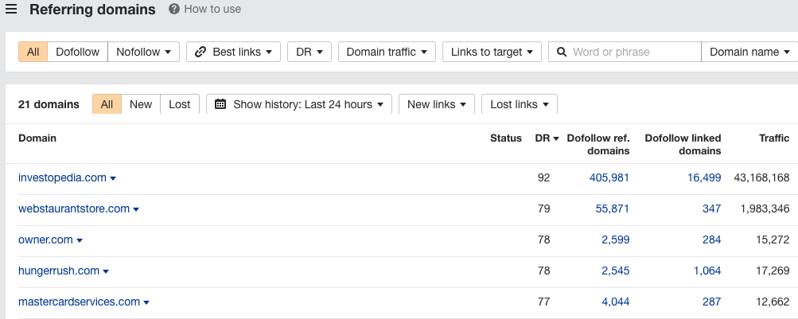Switch to the New domains tab
The image size is (798, 319).
click(x=141, y=104)
